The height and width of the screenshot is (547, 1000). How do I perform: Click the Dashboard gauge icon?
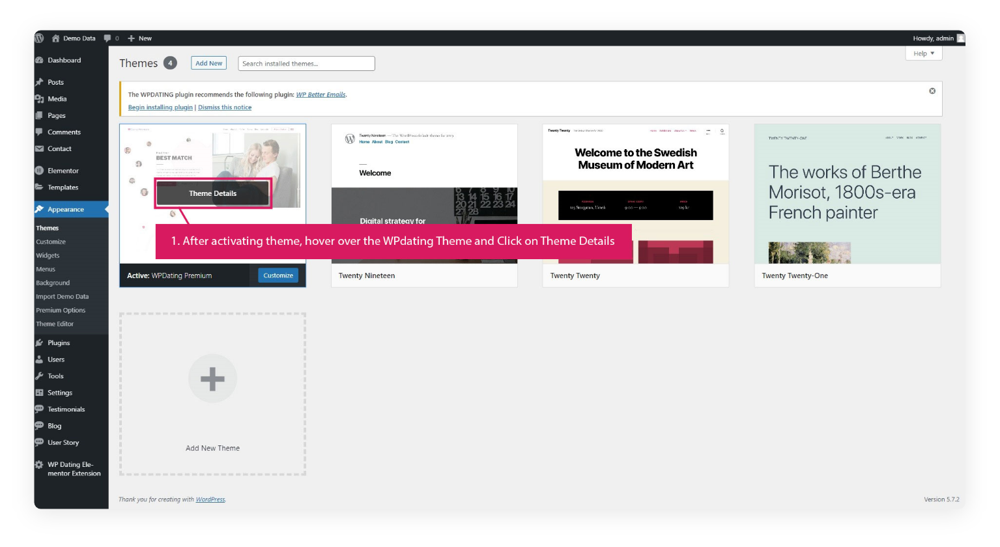(39, 60)
